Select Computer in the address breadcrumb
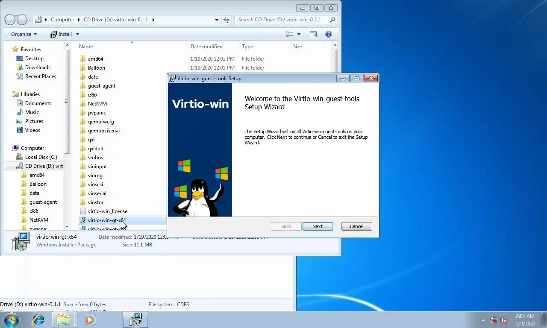This screenshot has width=547, height=328. pyautogui.click(x=62, y=20)
